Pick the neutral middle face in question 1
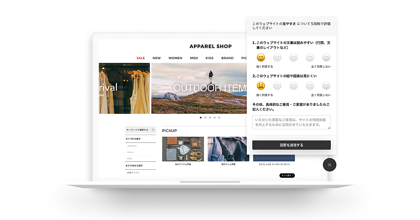Image resolution: width=420 pixels, height=220 pixels. (x=293, y=58)
